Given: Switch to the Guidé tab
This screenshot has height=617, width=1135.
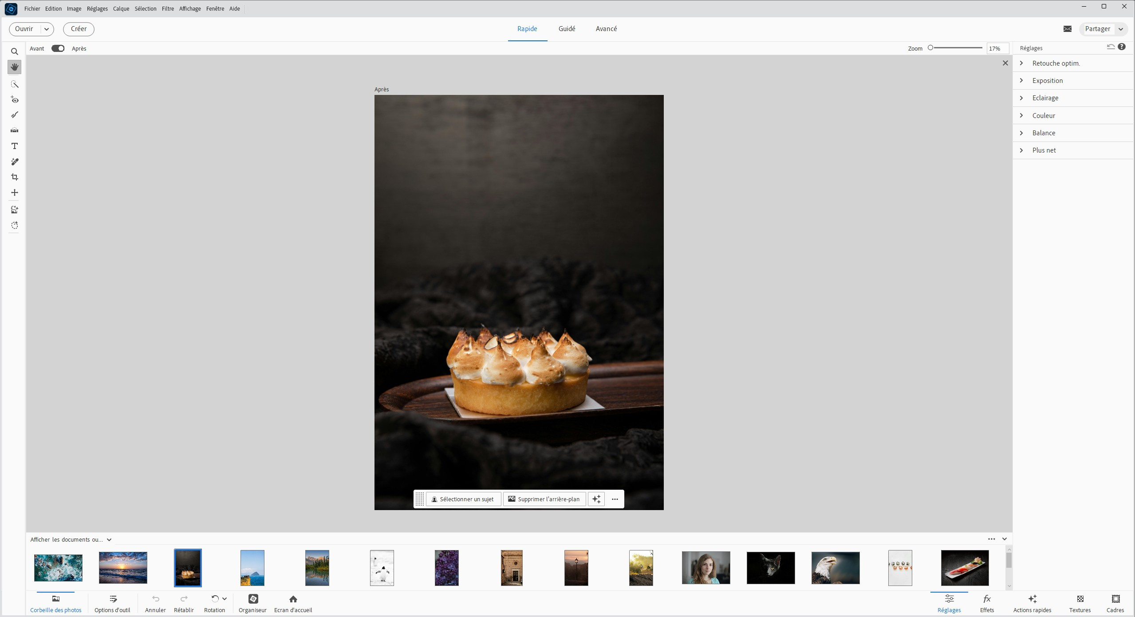Looking at the screenshot, I should [567, 29].
